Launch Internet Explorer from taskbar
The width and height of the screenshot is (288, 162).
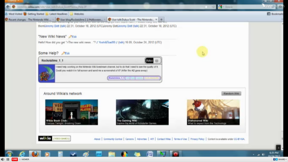click(22, 154)
